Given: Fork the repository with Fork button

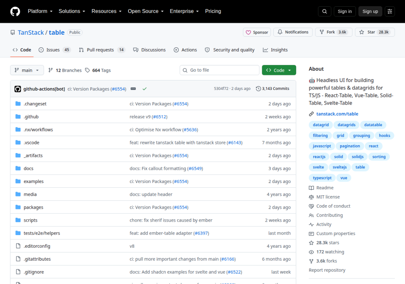Looking at the screenshot, I should tap(333, 32).
